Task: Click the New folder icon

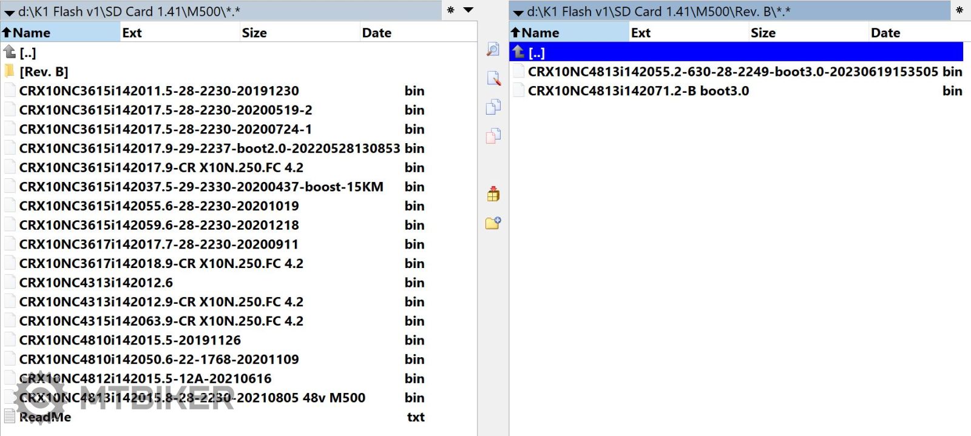Action: point(493,223)
